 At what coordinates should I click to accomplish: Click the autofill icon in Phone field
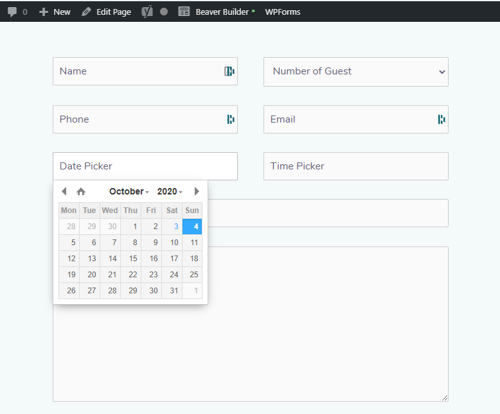coord(231,119)
